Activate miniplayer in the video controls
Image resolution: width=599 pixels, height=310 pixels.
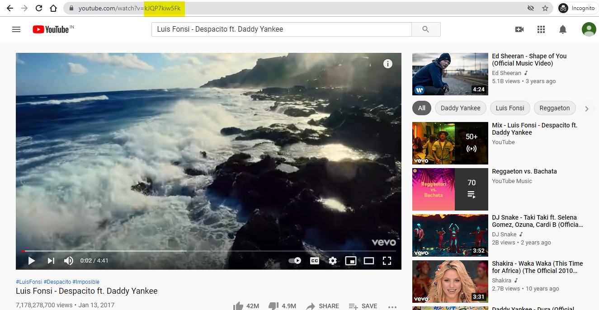[350, 261]
